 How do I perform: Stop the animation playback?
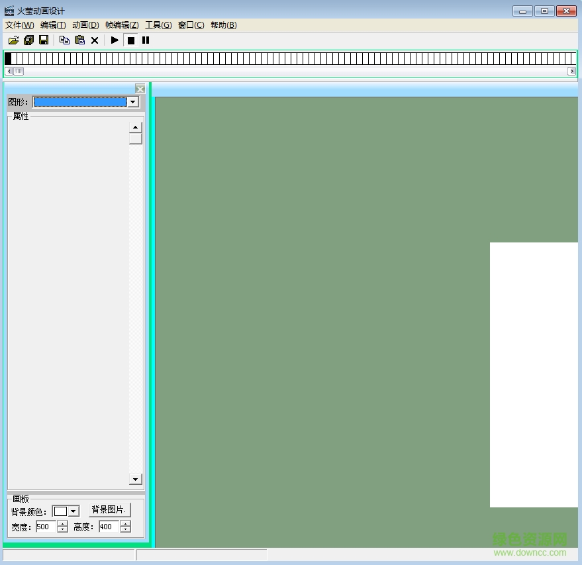coord(131,40)
